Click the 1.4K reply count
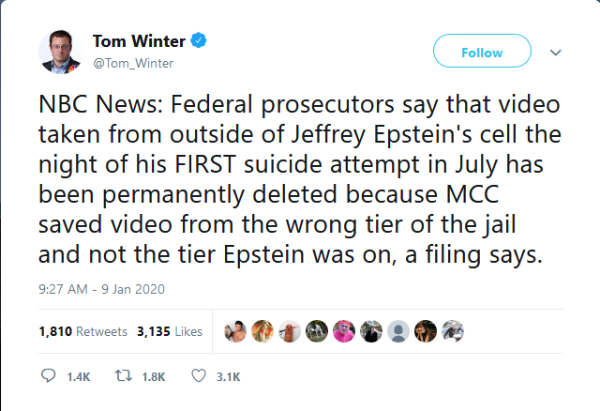The width and height of the screenshot is (600, 411). [79, 377]
